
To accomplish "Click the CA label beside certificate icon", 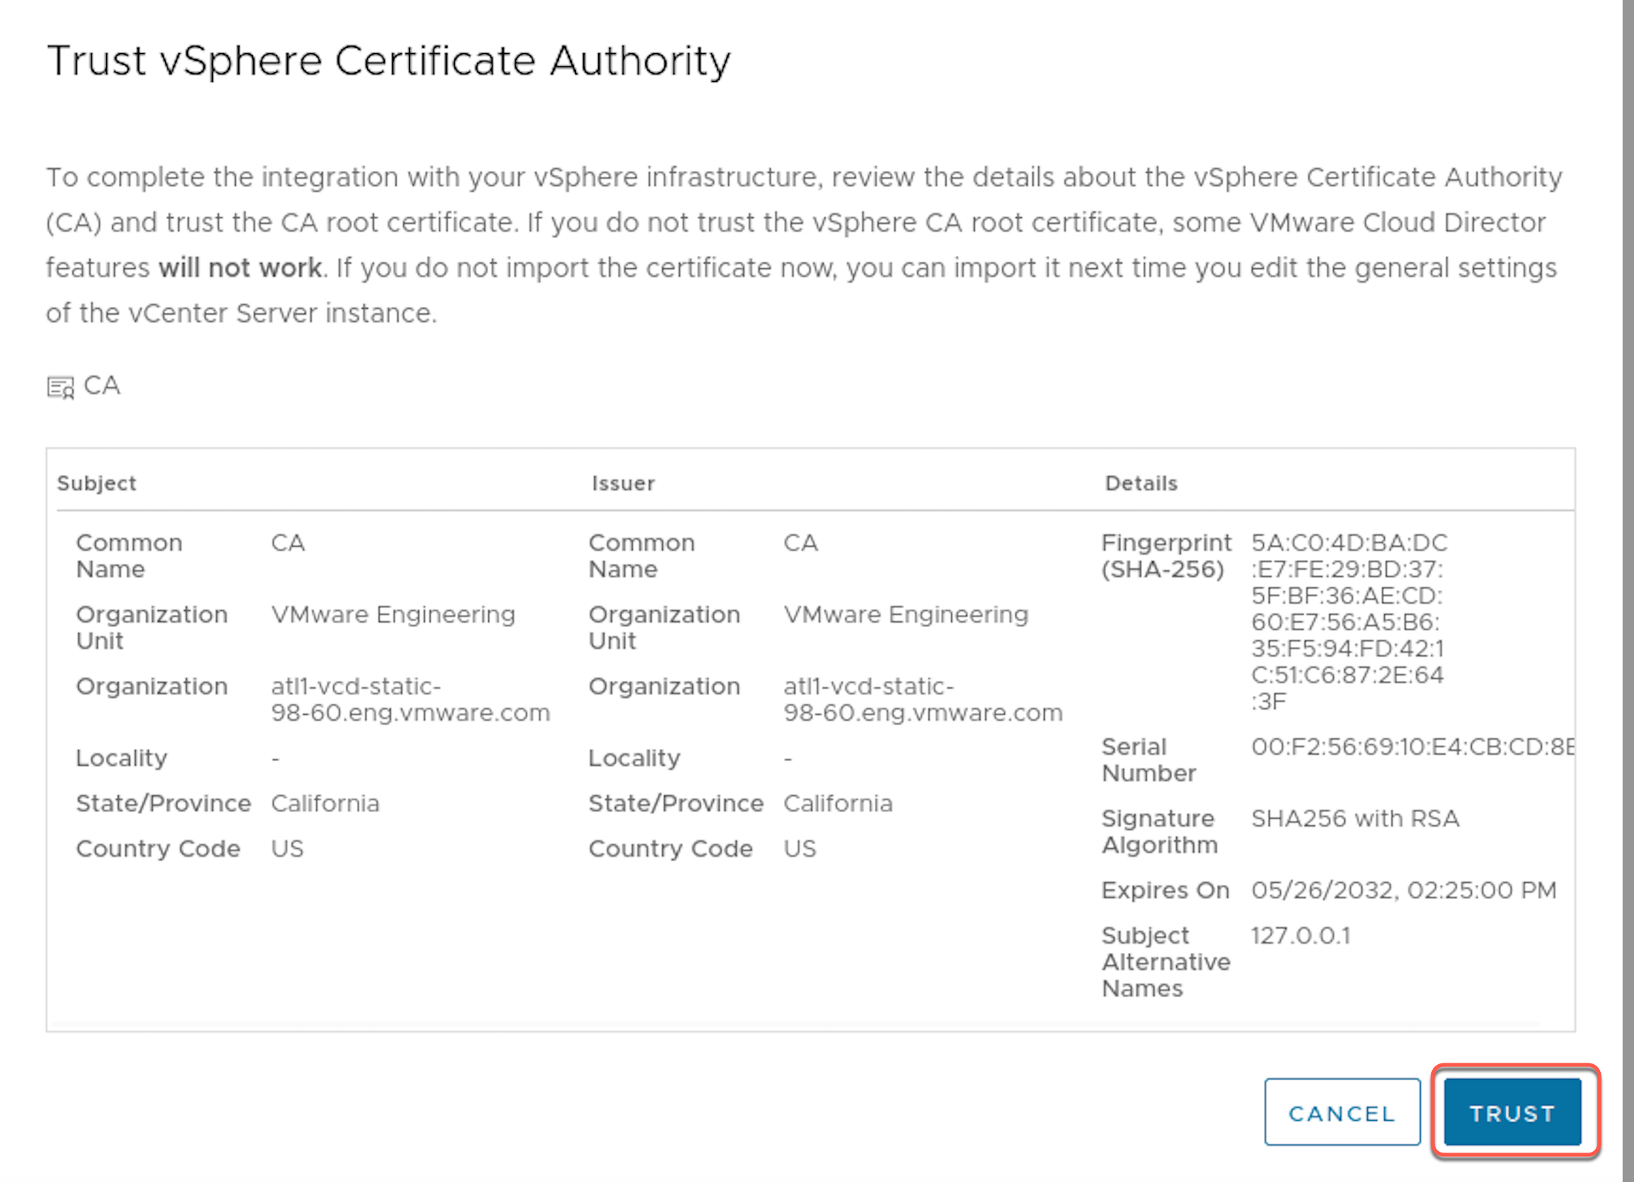I will [102, 385].
